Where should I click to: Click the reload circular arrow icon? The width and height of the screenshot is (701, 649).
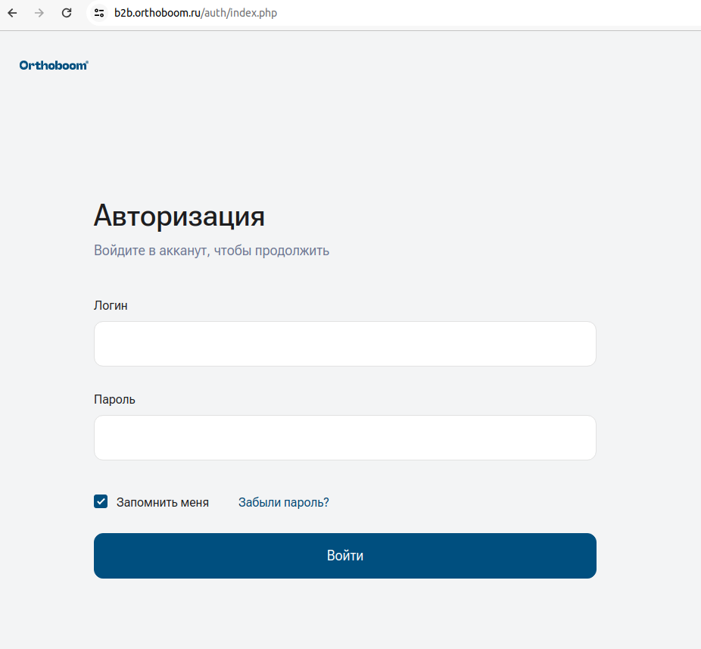(x=66, y=13)
